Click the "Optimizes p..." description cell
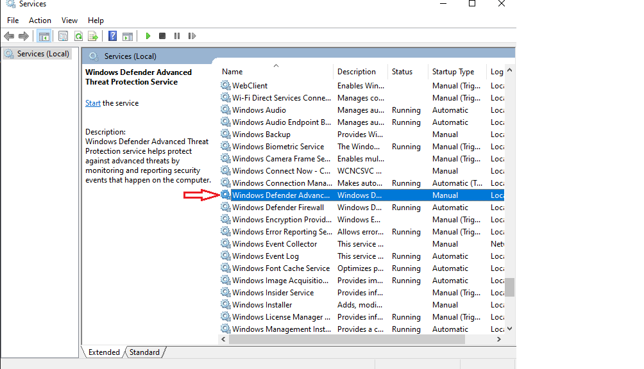This screenshot has width=644, height=369. pyautogui.click(x=360, y=268)
